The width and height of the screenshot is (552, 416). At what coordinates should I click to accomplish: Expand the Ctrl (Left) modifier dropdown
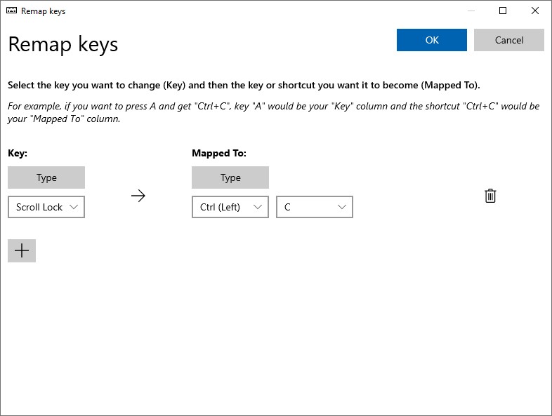pyautogui.click(x=230, y=207)
